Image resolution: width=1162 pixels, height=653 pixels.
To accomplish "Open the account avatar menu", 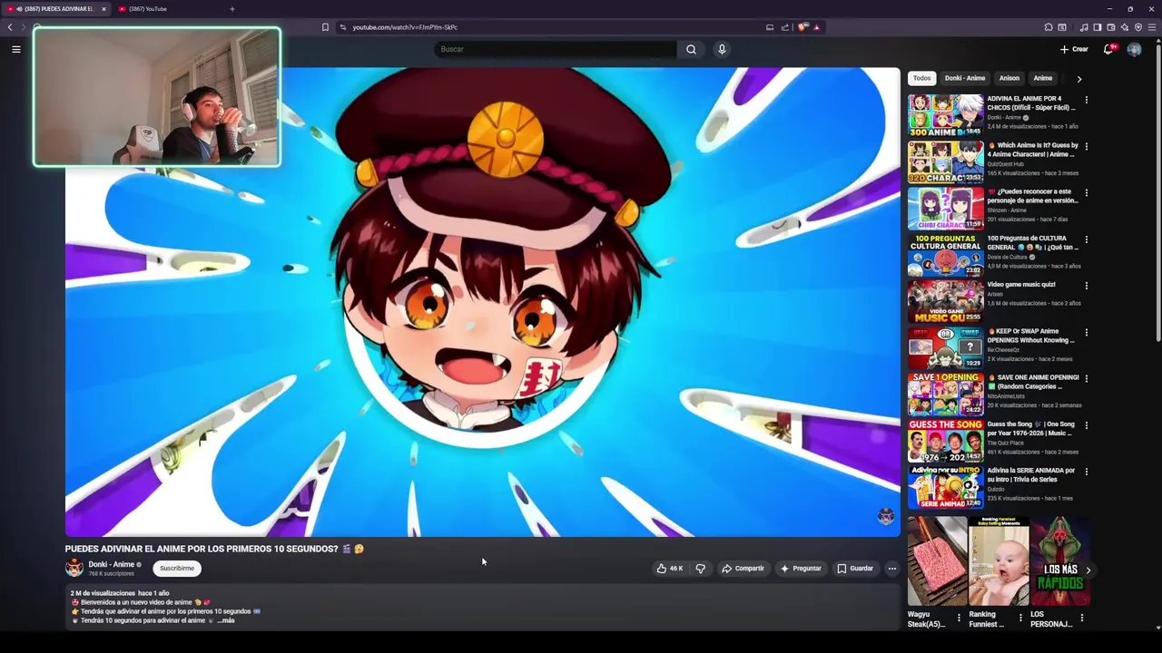I will pos(1134,49).
